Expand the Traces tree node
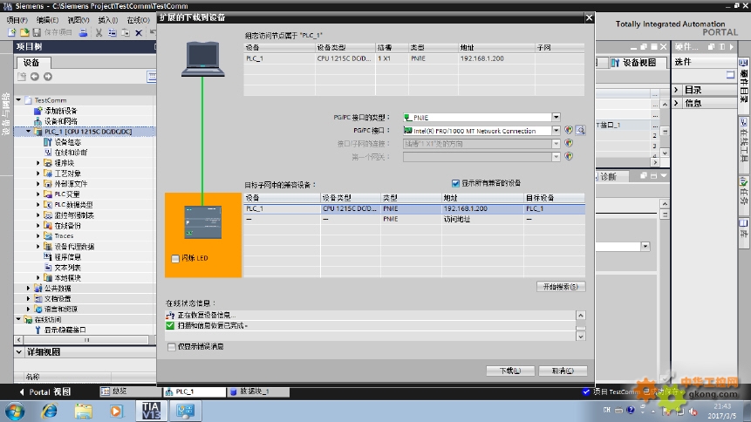This screenshot has height=422, width=751. (38, 235)
